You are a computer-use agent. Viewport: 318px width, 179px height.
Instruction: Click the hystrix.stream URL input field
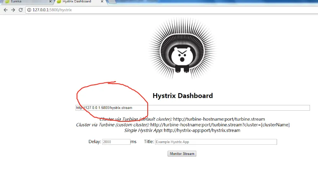(x=192, y=108)
